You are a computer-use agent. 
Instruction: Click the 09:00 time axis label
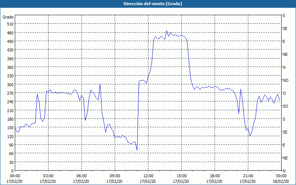[x=115, y=176]
